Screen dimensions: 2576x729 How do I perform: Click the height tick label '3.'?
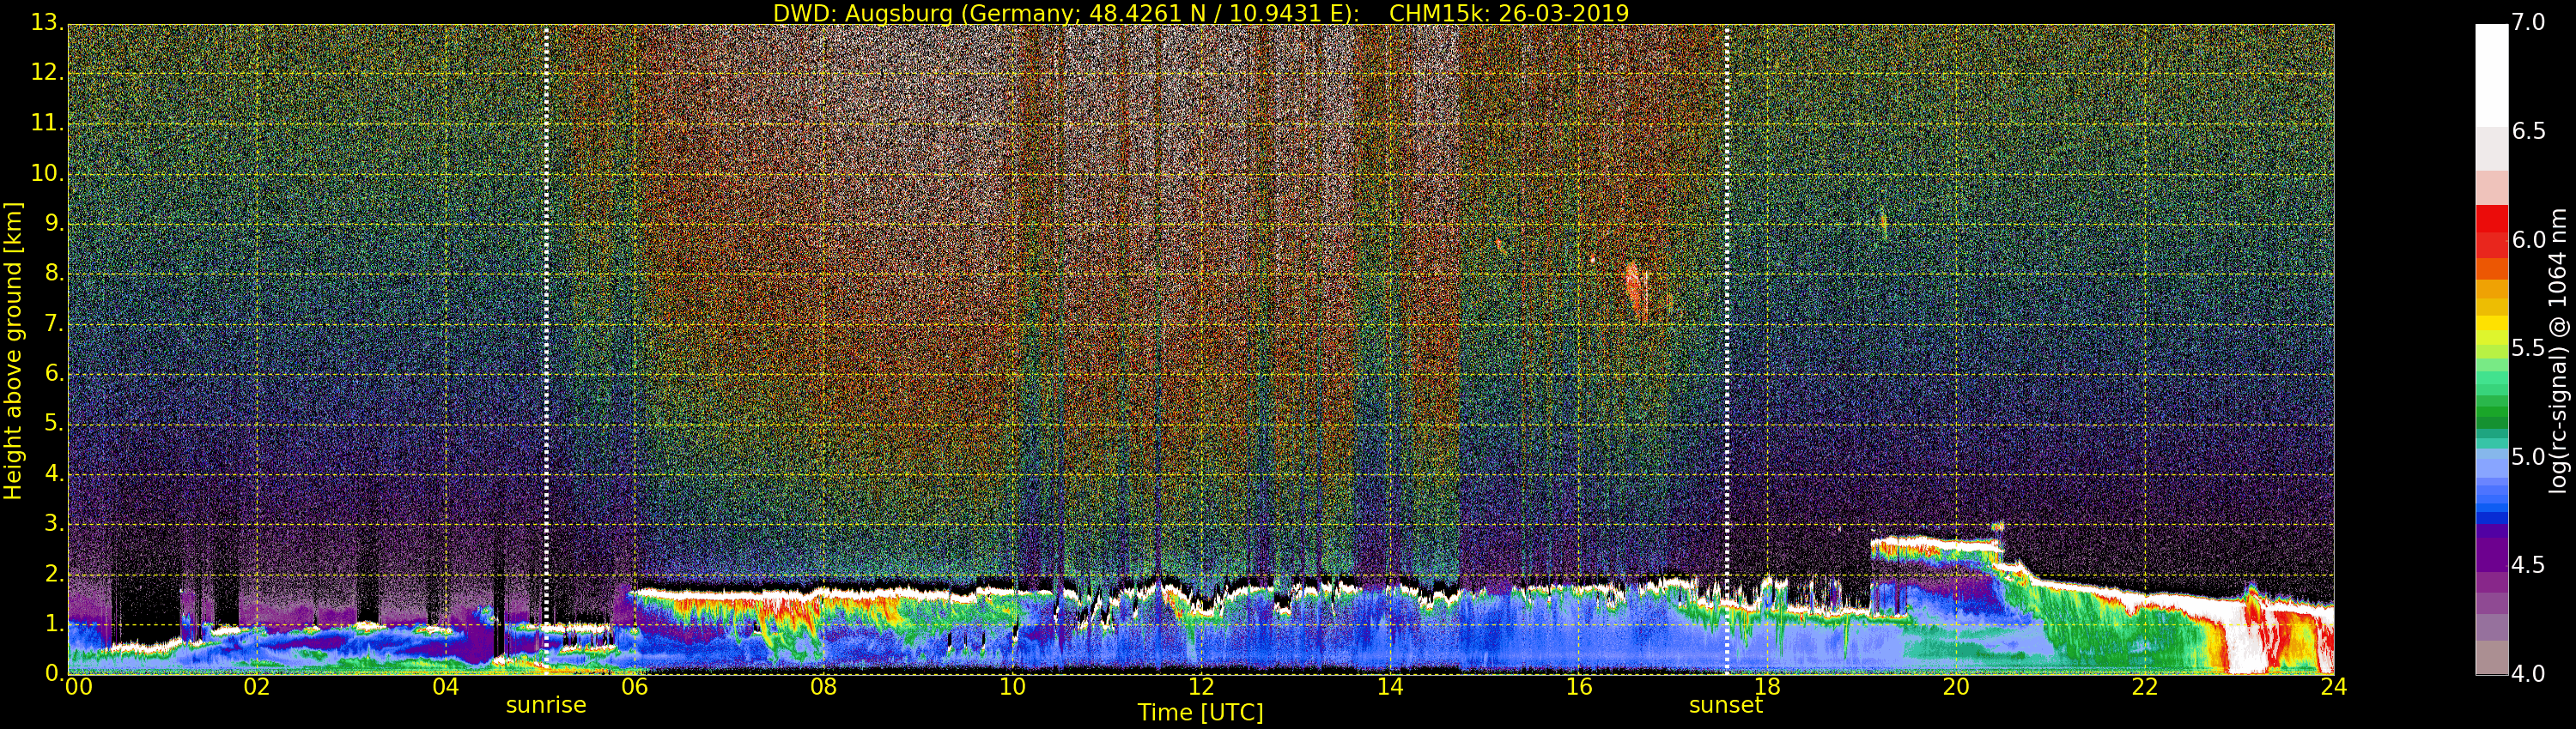click(x=54, y=523)
